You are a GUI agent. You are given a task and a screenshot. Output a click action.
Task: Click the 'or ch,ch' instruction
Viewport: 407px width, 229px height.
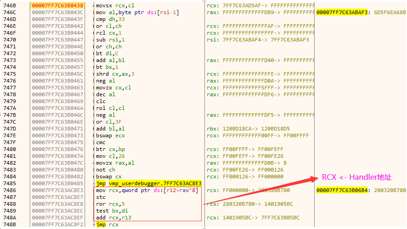[109, 47]
